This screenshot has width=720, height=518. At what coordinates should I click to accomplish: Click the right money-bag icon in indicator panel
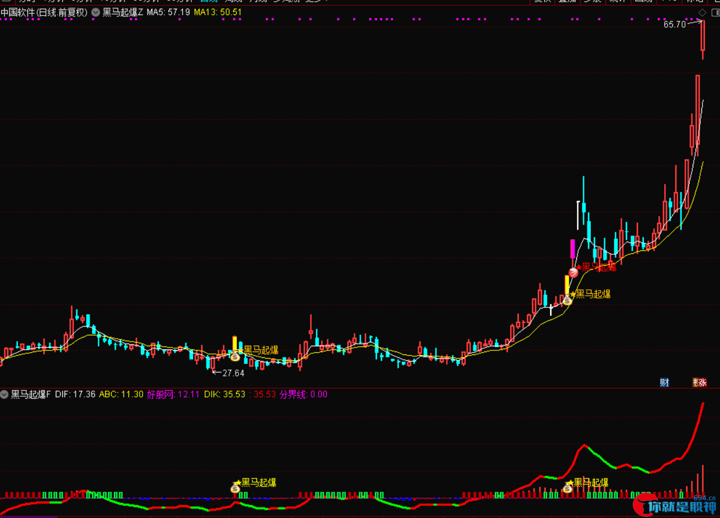[x=567, y=487]
